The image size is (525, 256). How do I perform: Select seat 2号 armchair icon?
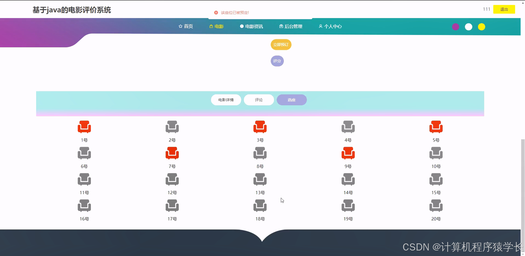172,127
